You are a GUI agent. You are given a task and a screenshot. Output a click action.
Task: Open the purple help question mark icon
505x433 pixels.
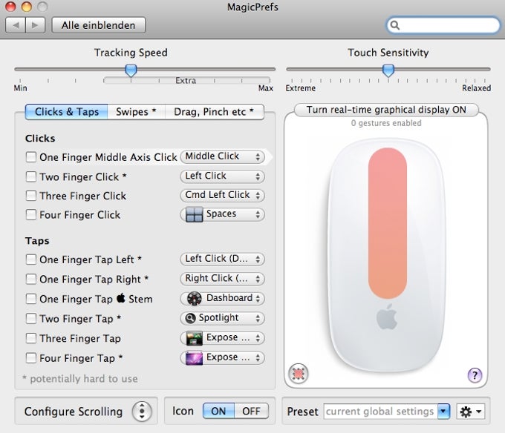(x=475, y=375)
